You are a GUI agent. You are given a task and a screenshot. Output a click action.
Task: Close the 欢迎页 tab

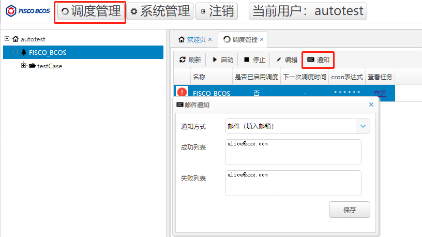pos(210,39)
